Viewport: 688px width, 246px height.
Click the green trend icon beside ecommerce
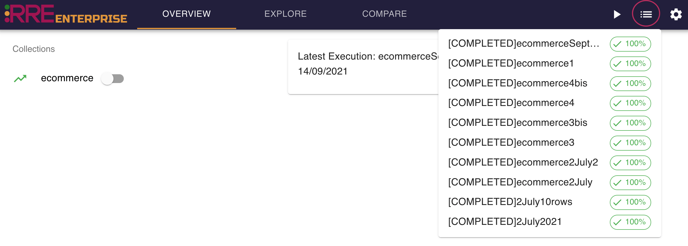[20, 78]
